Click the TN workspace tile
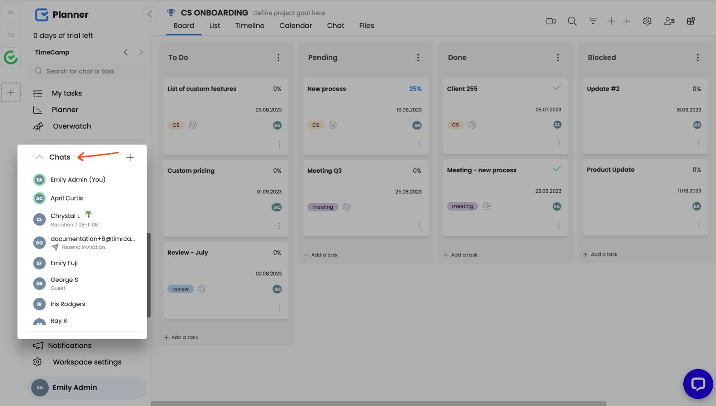The image size is (716, 406). tap(11, 35)
